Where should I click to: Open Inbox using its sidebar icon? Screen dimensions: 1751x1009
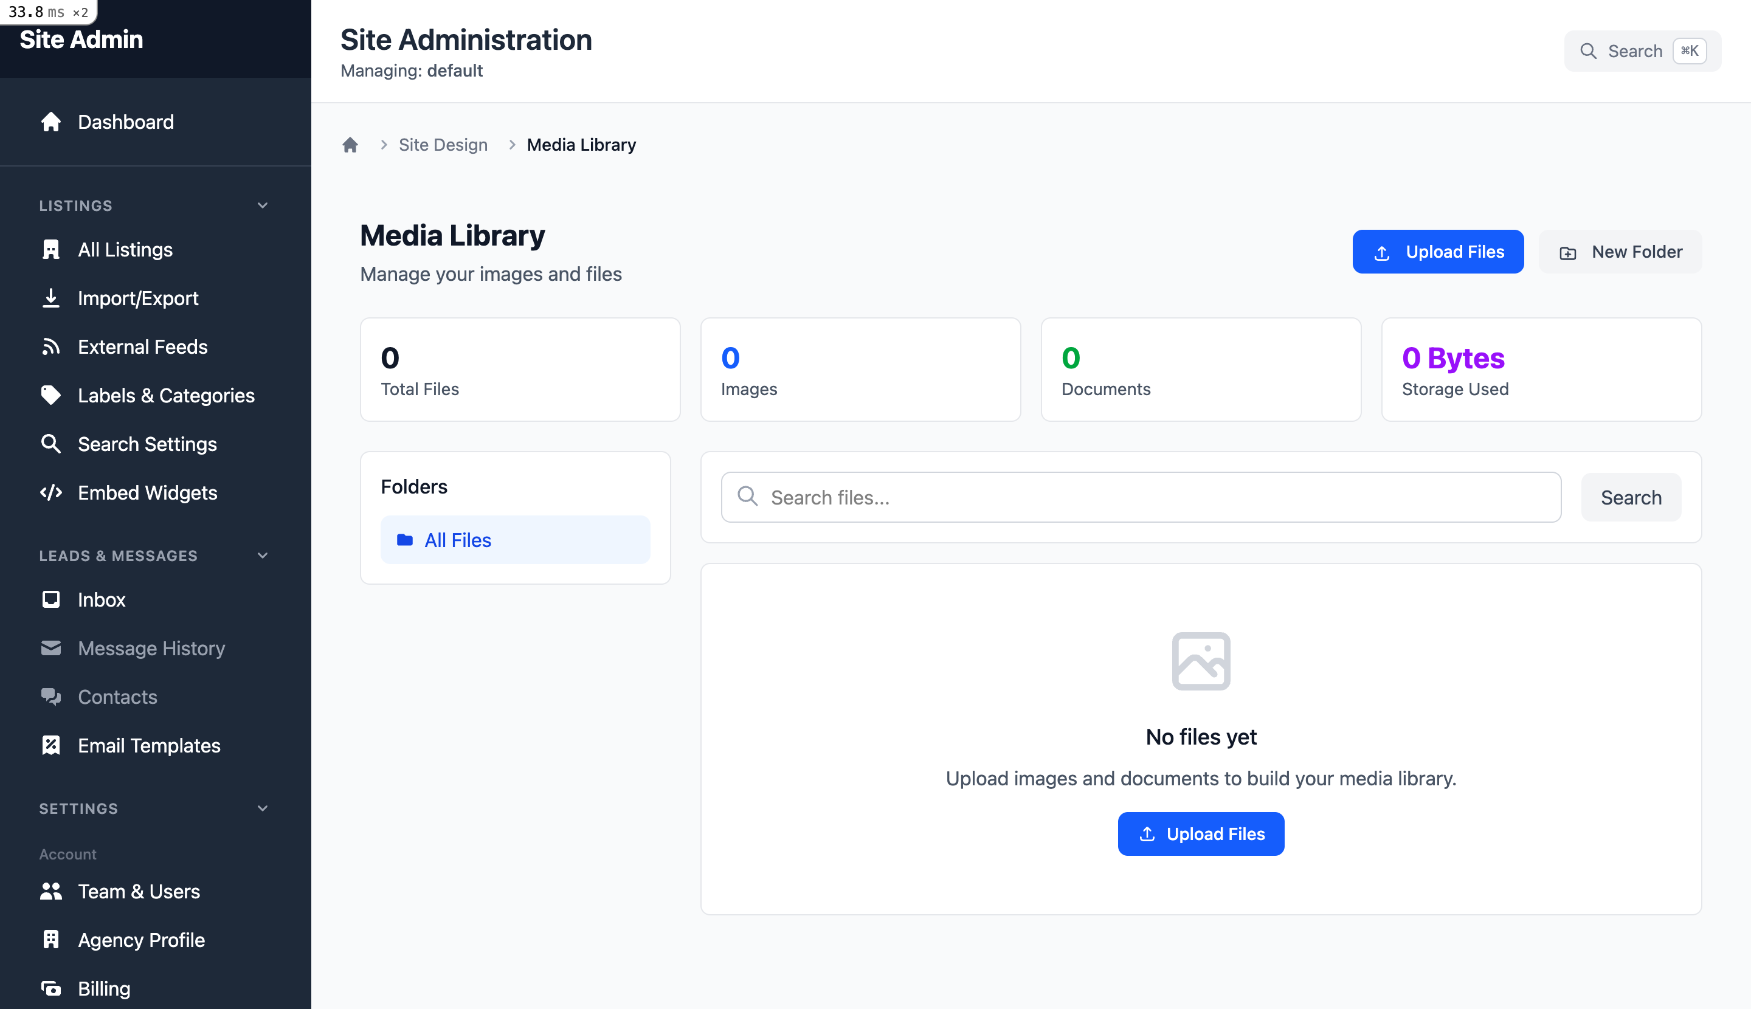pyautogui.click(x=51, y=599)
